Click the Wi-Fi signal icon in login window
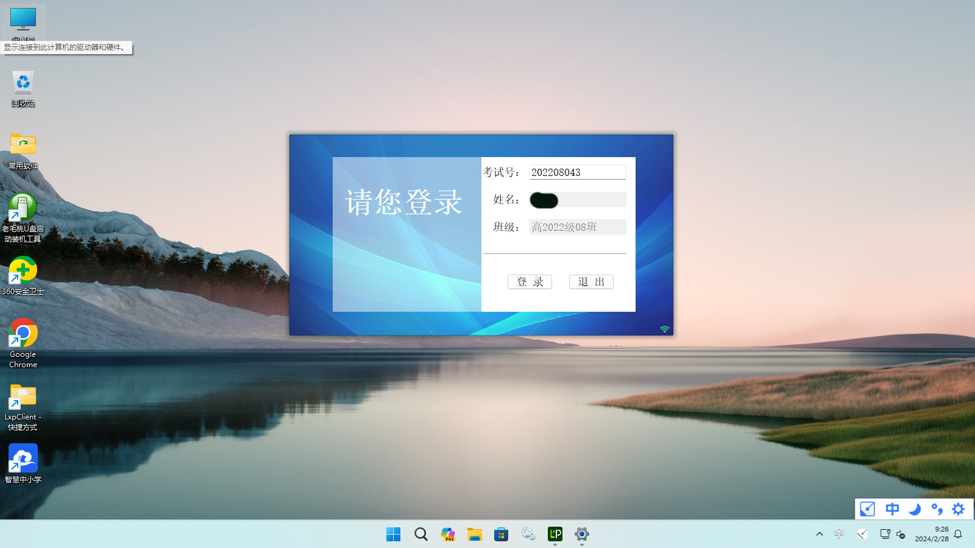 665,329
